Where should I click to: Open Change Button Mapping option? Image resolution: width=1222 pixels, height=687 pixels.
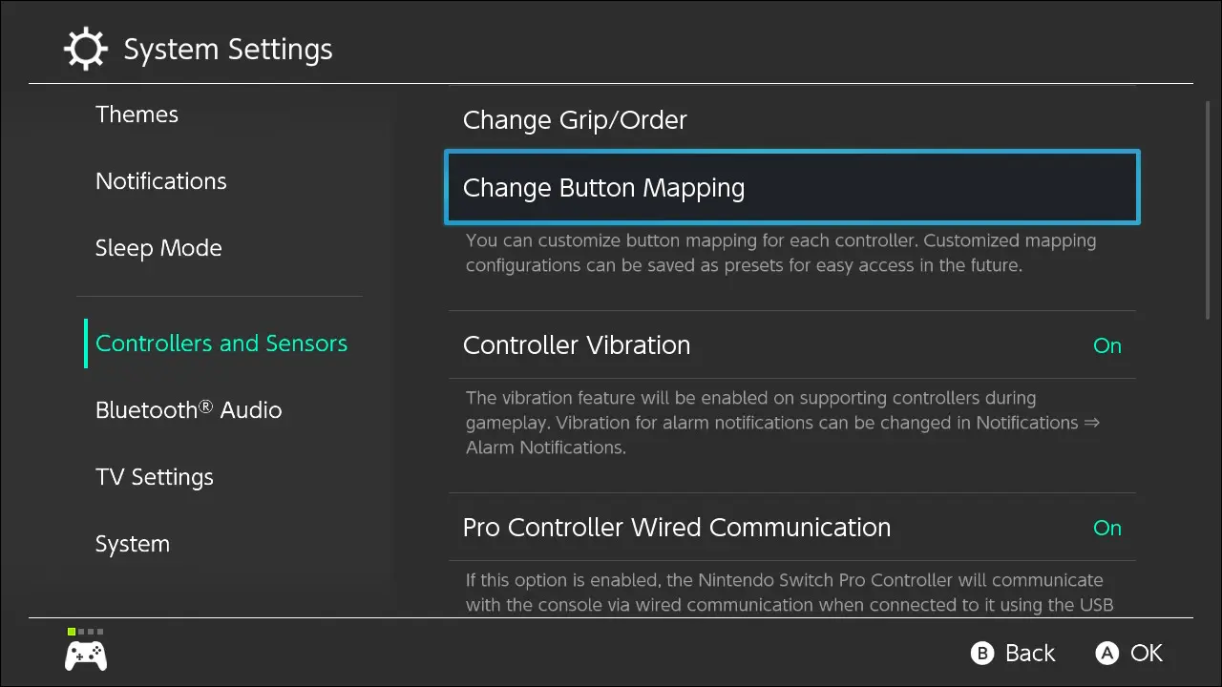792,188
